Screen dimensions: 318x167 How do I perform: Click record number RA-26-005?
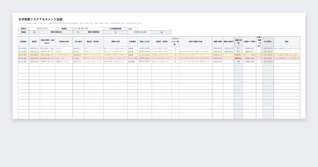(23, 61)
